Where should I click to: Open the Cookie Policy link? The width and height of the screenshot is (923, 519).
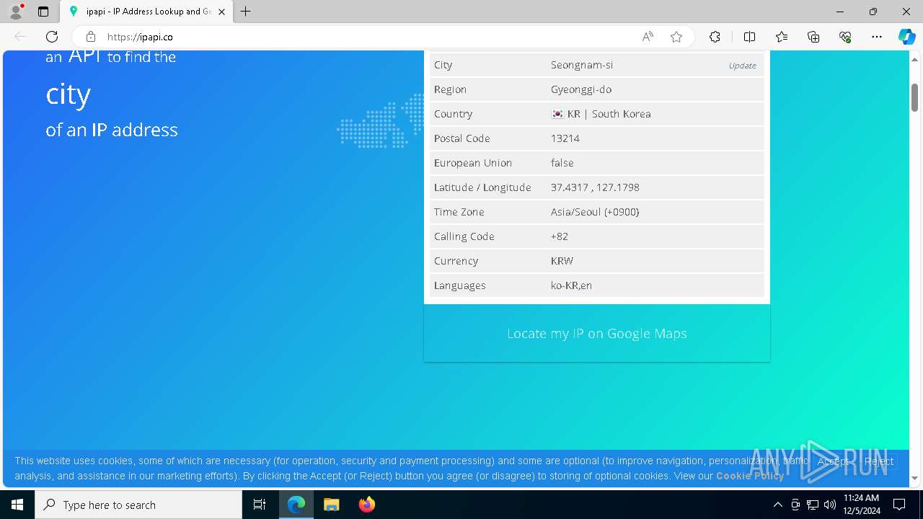pyautogui.click(x=750, y=476)
